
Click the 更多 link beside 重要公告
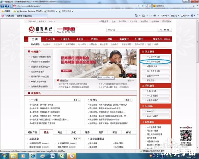[x=131, y=81]
